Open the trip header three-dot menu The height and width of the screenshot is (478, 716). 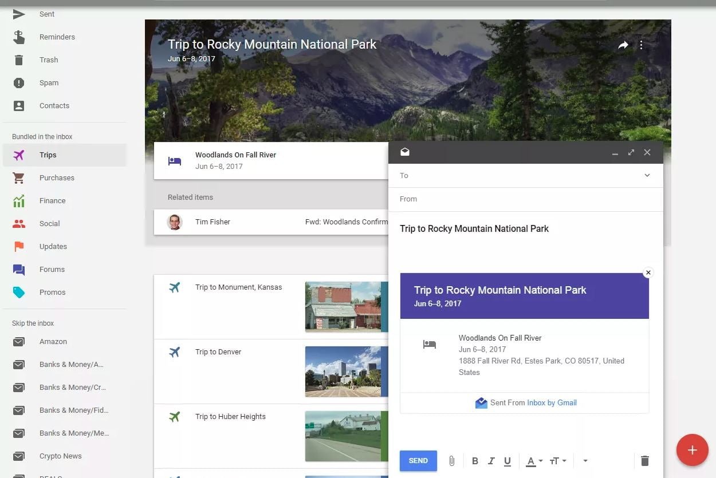(x=641, y=45)
